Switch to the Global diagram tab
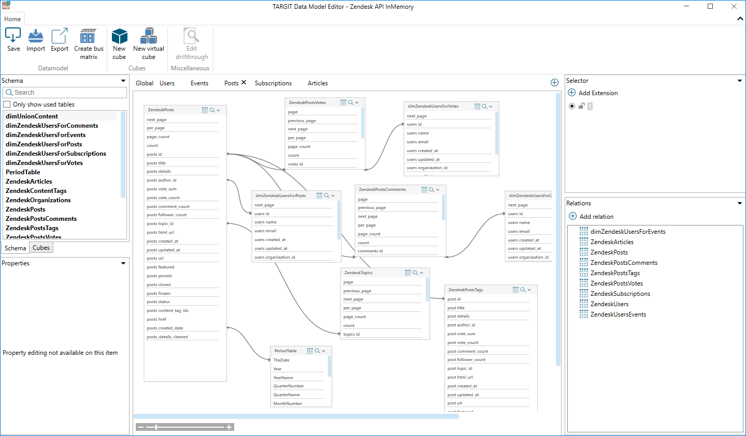 pyautogui.click(x=145, y=83)
